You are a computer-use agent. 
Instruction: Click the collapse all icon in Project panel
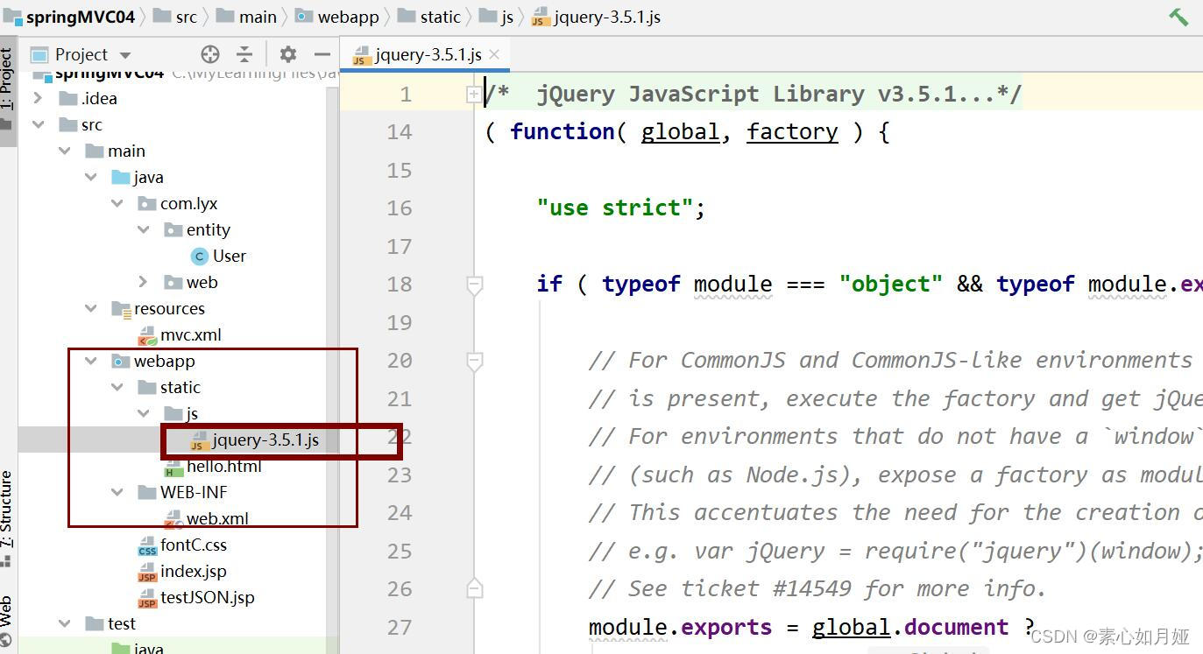click(x=244, y=54)
